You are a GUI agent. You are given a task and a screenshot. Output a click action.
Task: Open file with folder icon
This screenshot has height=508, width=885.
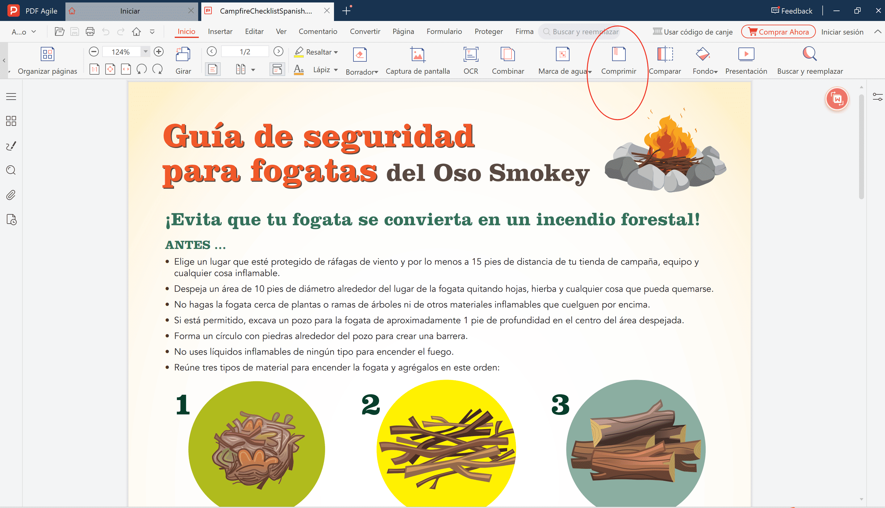point(60,32)
